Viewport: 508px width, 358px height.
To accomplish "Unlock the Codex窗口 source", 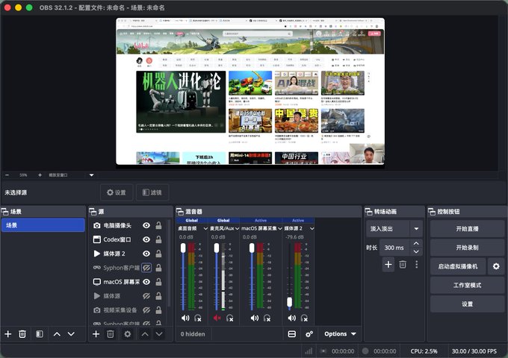I will point(158,239).
